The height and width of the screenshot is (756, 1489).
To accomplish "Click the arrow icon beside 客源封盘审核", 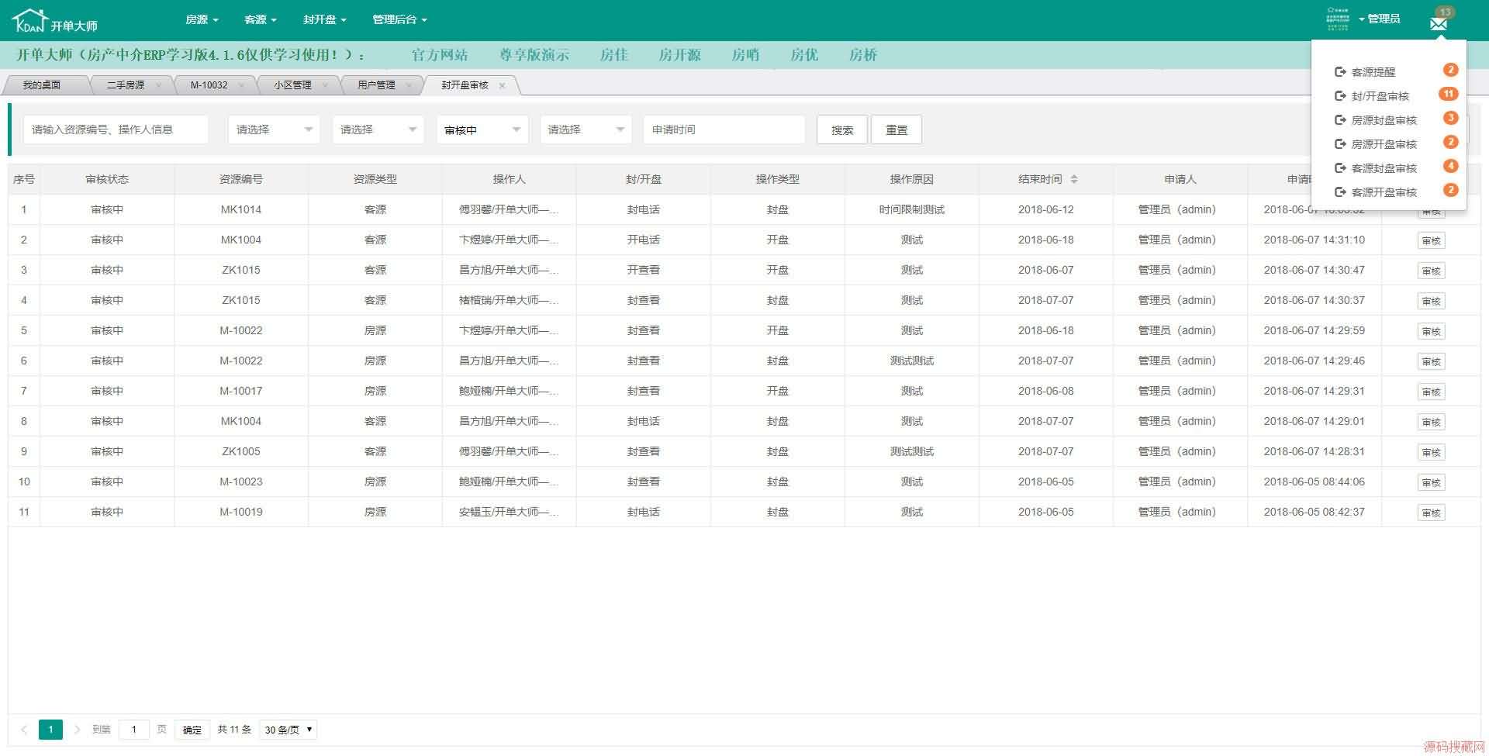I will click(x=1339, y=168).
